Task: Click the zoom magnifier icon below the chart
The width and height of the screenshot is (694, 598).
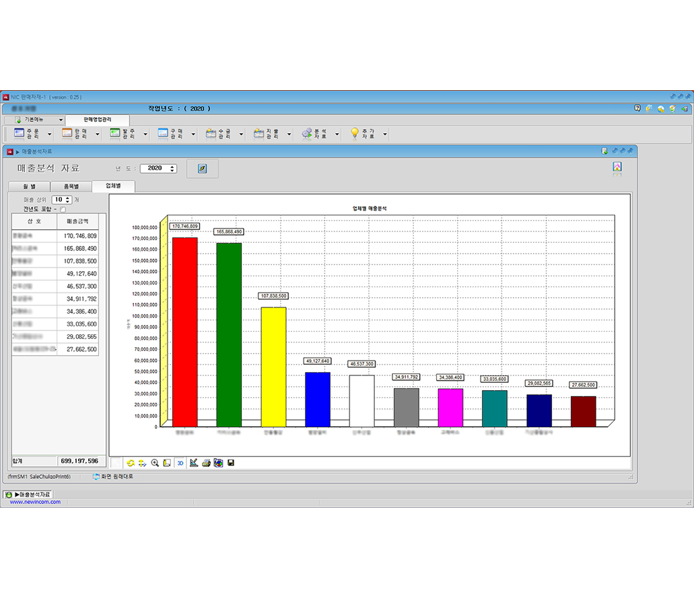Action: (155, 463)
